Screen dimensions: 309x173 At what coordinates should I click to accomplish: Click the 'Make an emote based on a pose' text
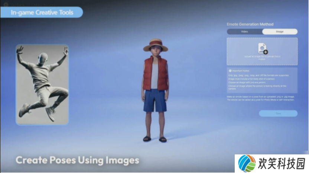point(260,97)
